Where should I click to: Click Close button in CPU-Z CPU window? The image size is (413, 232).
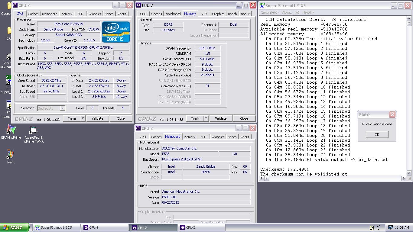pos(121,118)
